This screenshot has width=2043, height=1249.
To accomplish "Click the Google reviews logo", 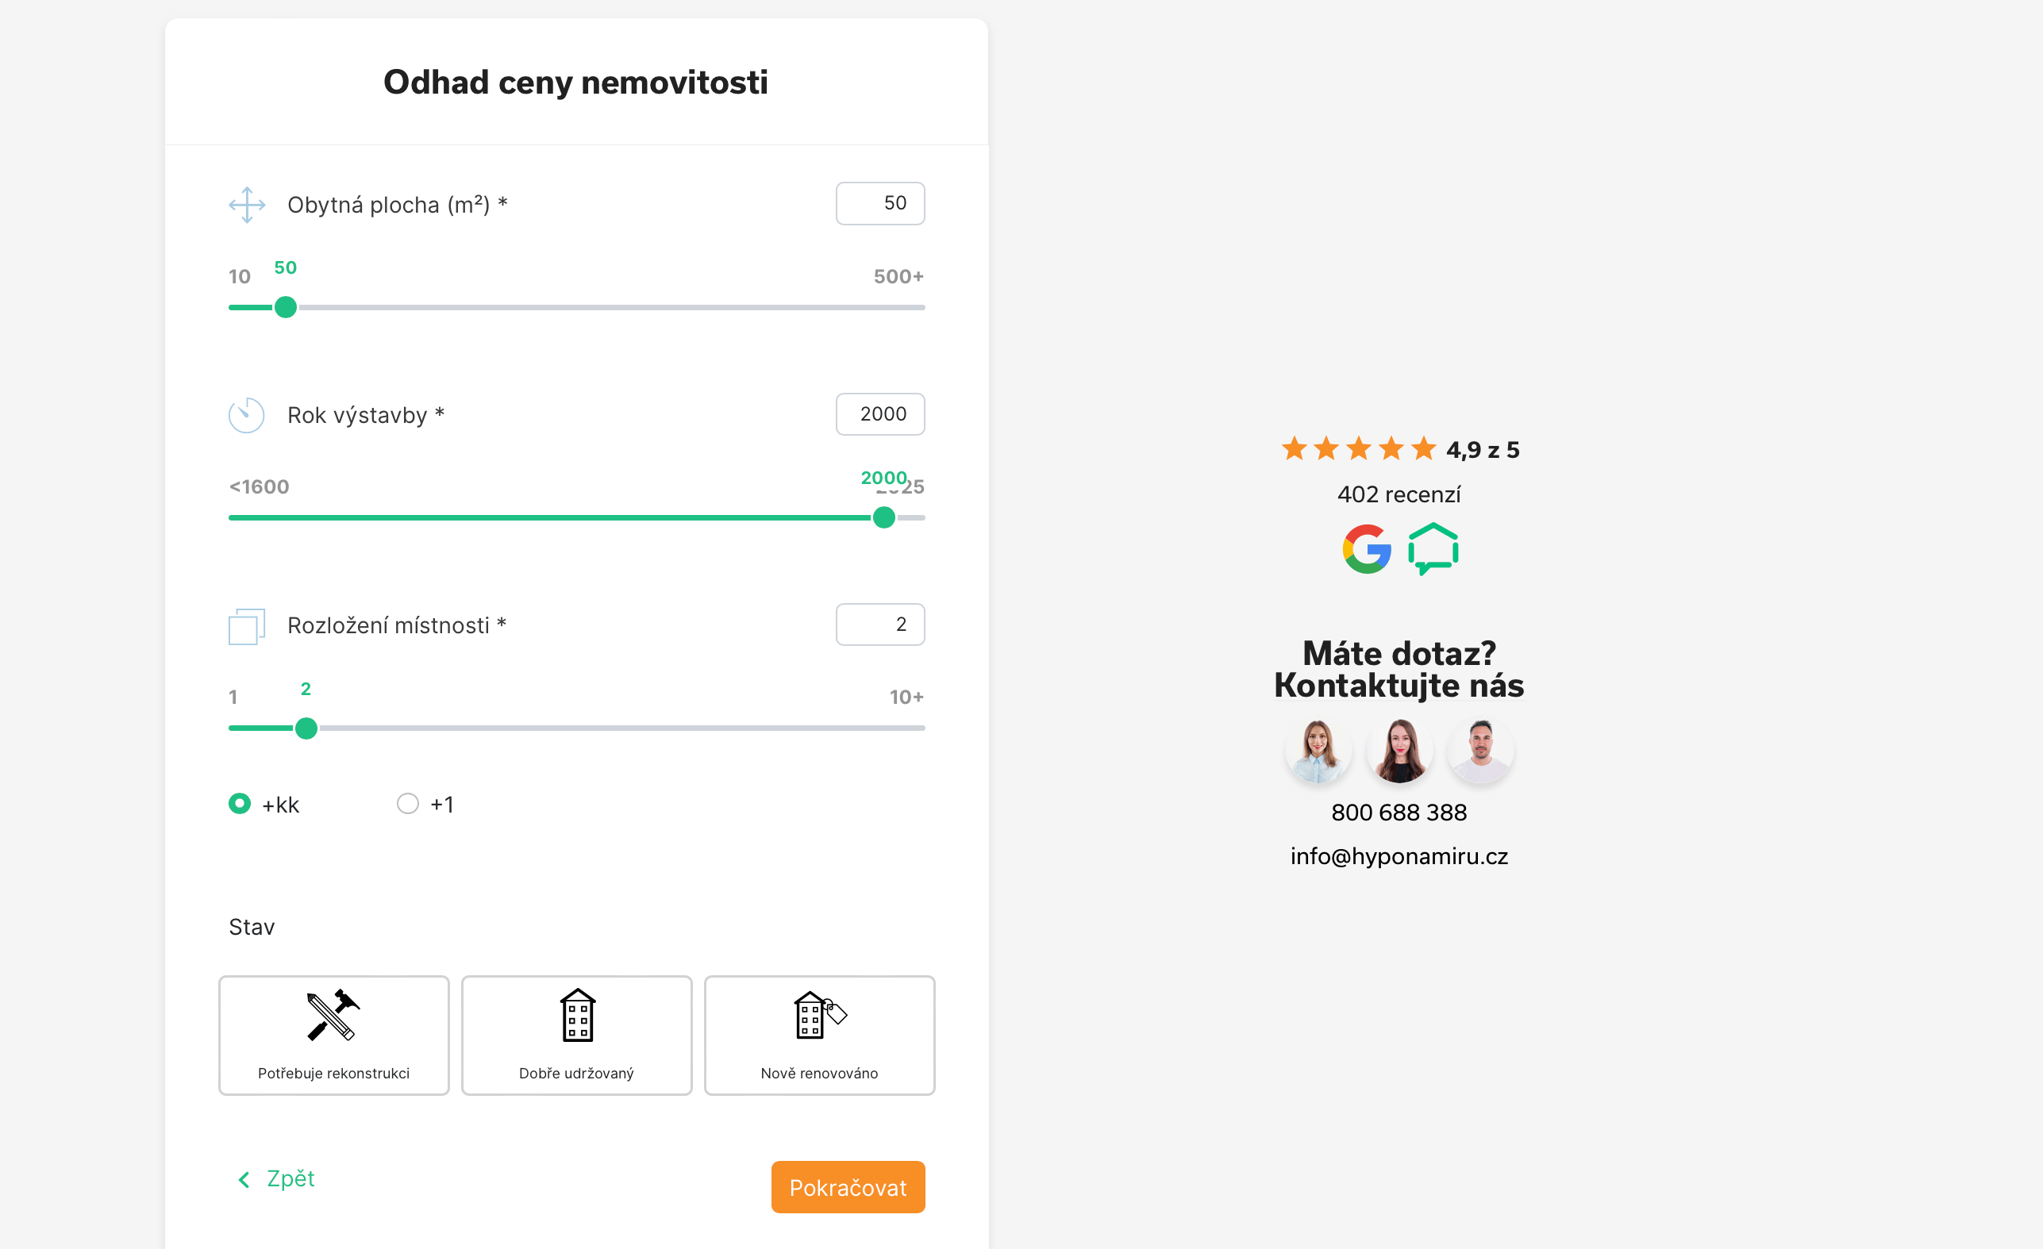I will point(1367,548).
